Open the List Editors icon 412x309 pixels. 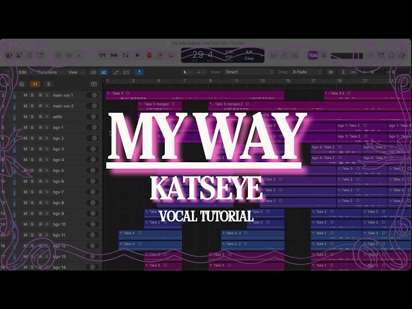coord(371,55)
